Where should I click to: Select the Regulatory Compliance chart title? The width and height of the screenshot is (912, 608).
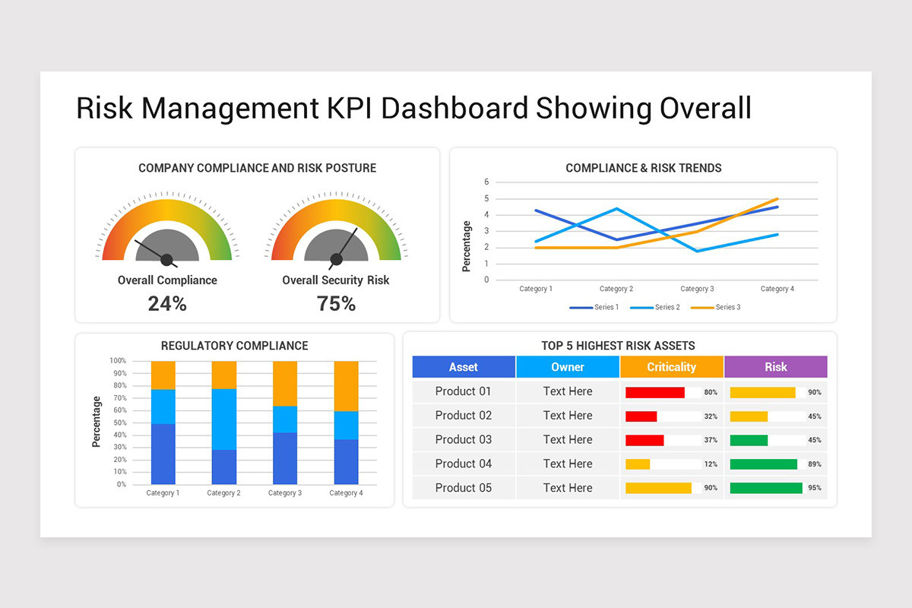click(236, 345)
